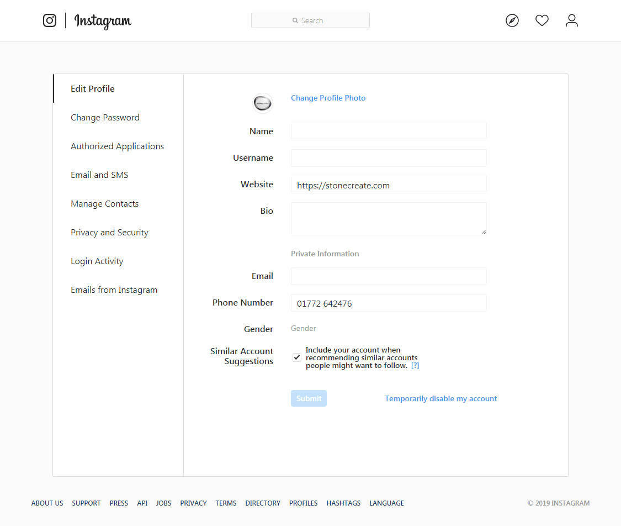
Task: Click the Website field with stonecreate.com
Action: click(x=389, y=185)
